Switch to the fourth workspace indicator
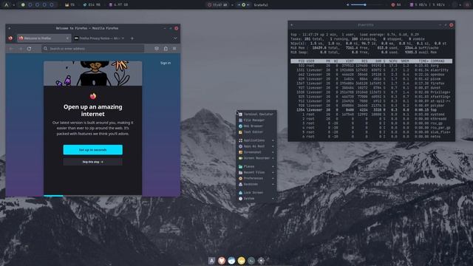Screen dimensions: 473x266 [x=44, y=5]
